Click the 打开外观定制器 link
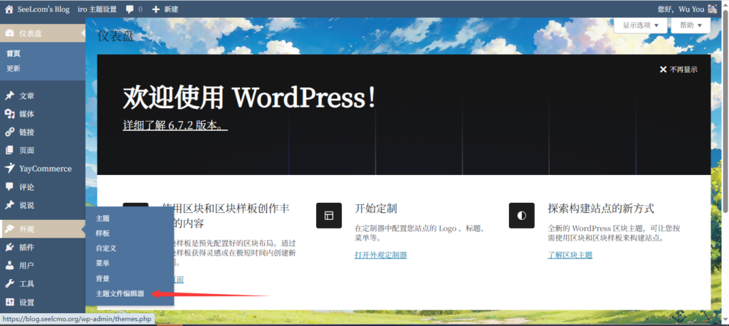 point(380,255)
